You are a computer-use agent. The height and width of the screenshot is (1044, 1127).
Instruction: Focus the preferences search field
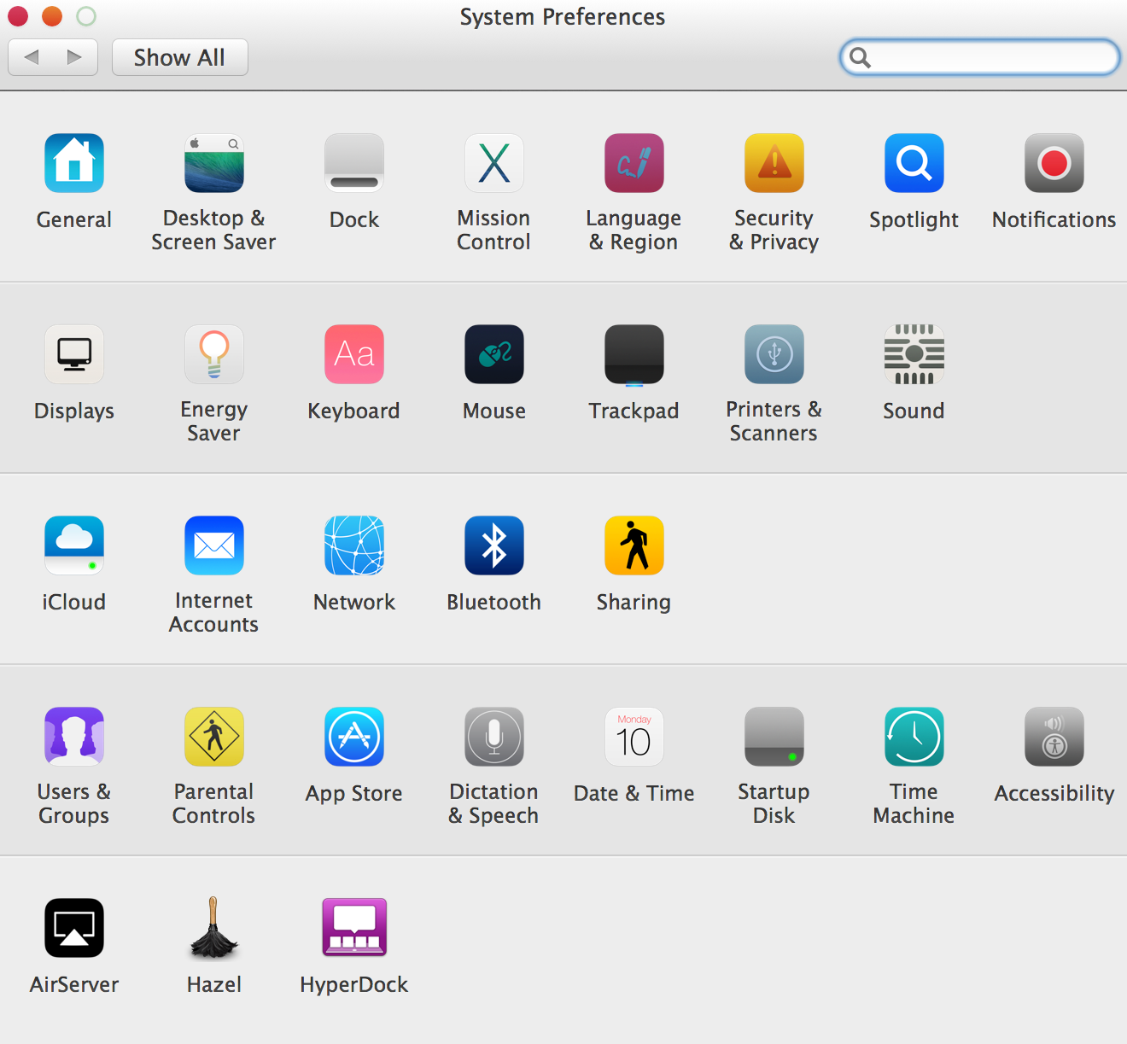tap(980, 57)
